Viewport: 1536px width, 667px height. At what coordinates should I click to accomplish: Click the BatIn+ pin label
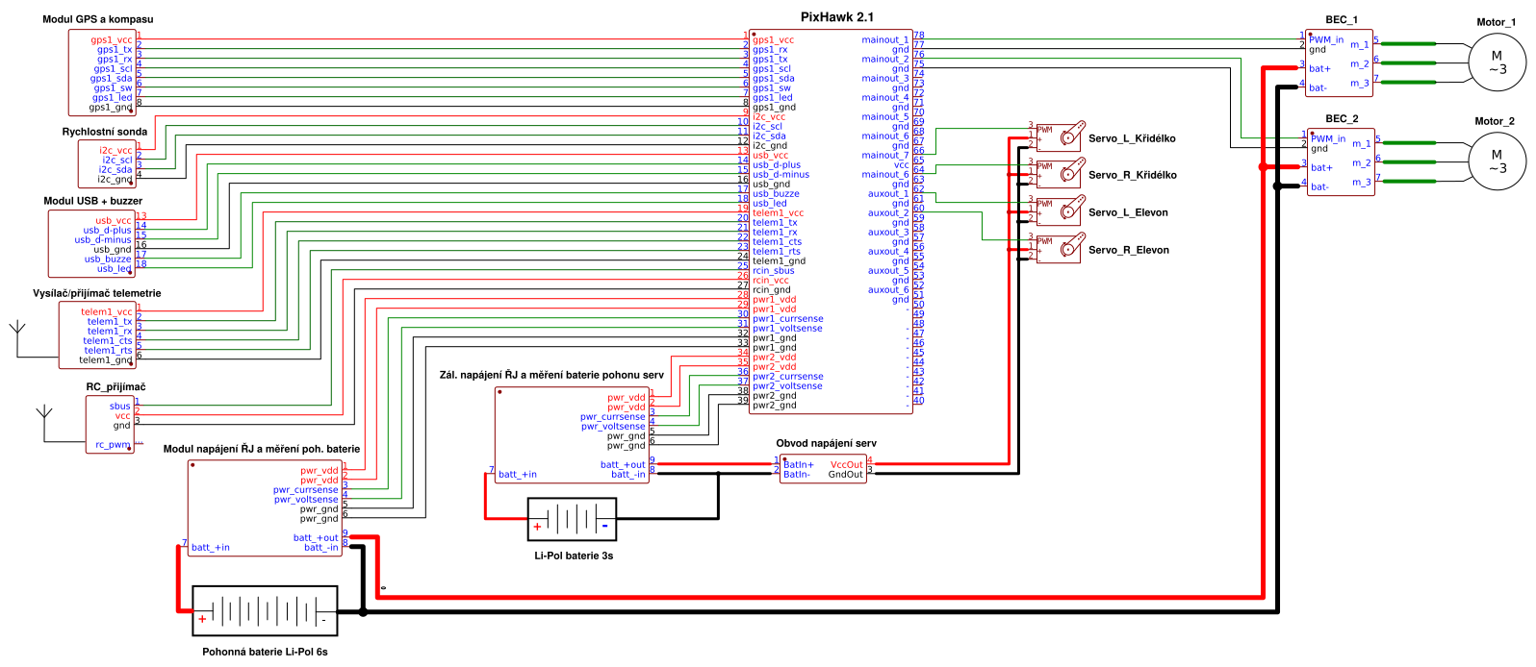(799, 465)
